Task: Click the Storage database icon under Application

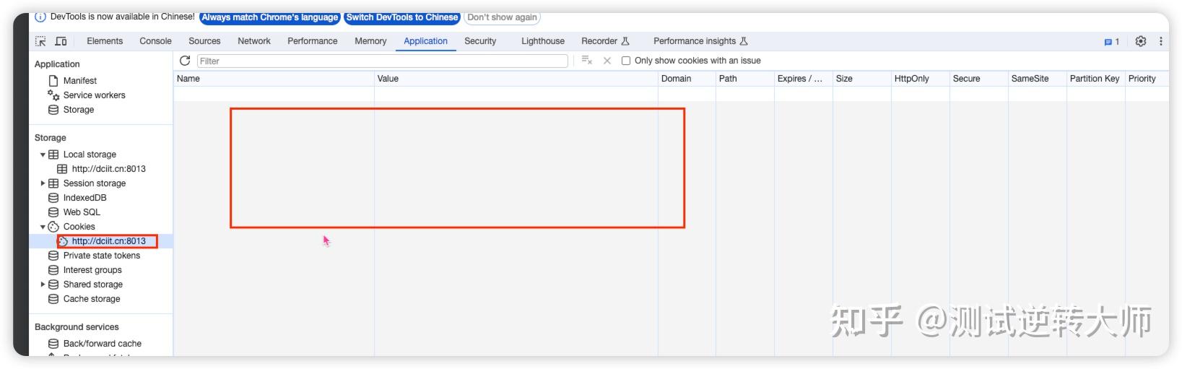Action: 53,110
